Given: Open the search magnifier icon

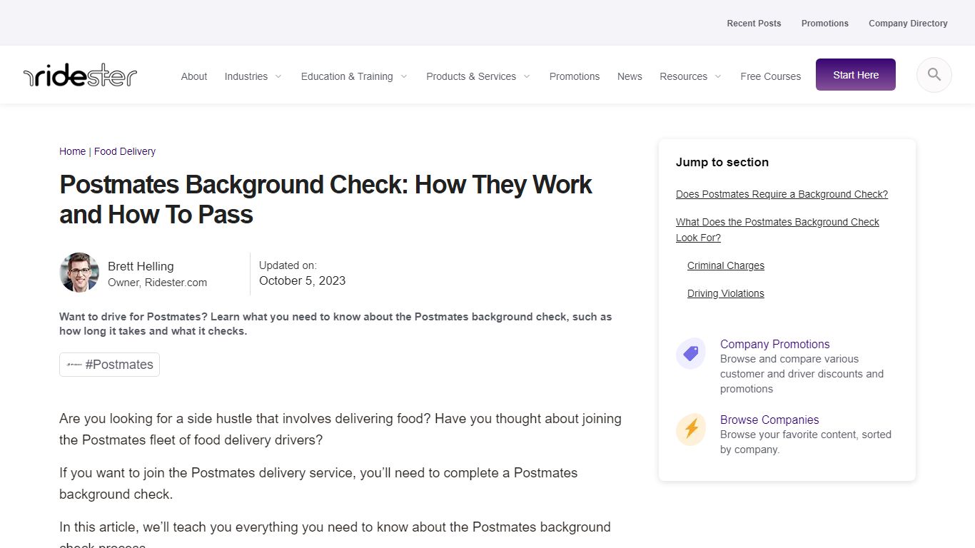Looking at the screenshot, I should click(x=934, y=75).
